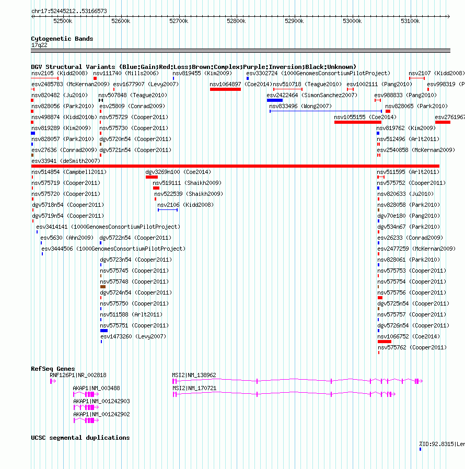Select variant nsv514854 (Campbell2011)
Screen dimensions: 465x469
pos(69,172)
